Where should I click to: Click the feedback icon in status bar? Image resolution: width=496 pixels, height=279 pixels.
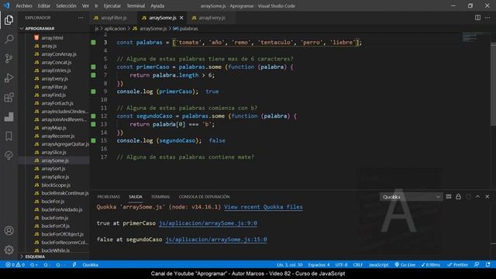(477, 265)
